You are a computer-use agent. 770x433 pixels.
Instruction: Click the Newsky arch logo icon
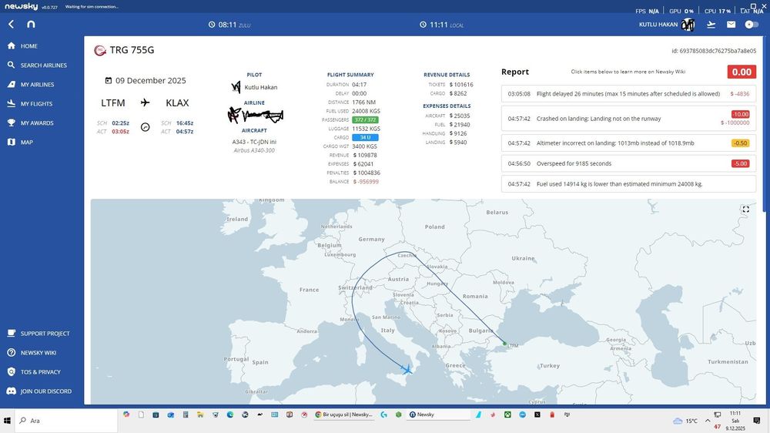coord(31,25)
